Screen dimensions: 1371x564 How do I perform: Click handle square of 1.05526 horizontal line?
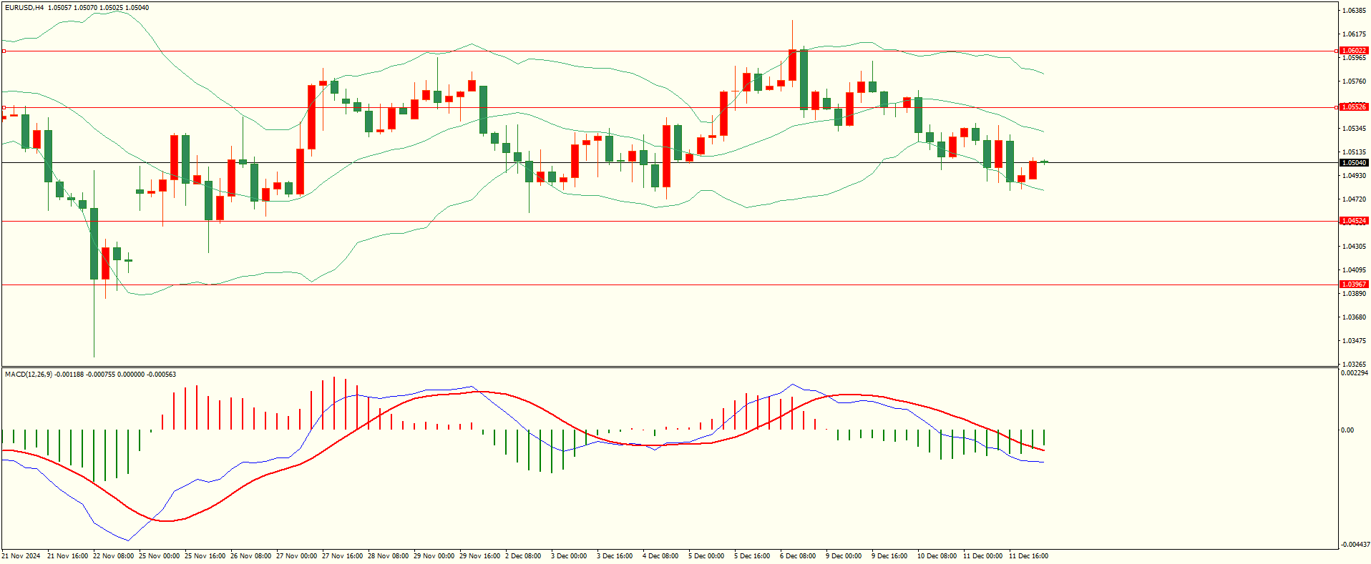(x=4, y=108)
